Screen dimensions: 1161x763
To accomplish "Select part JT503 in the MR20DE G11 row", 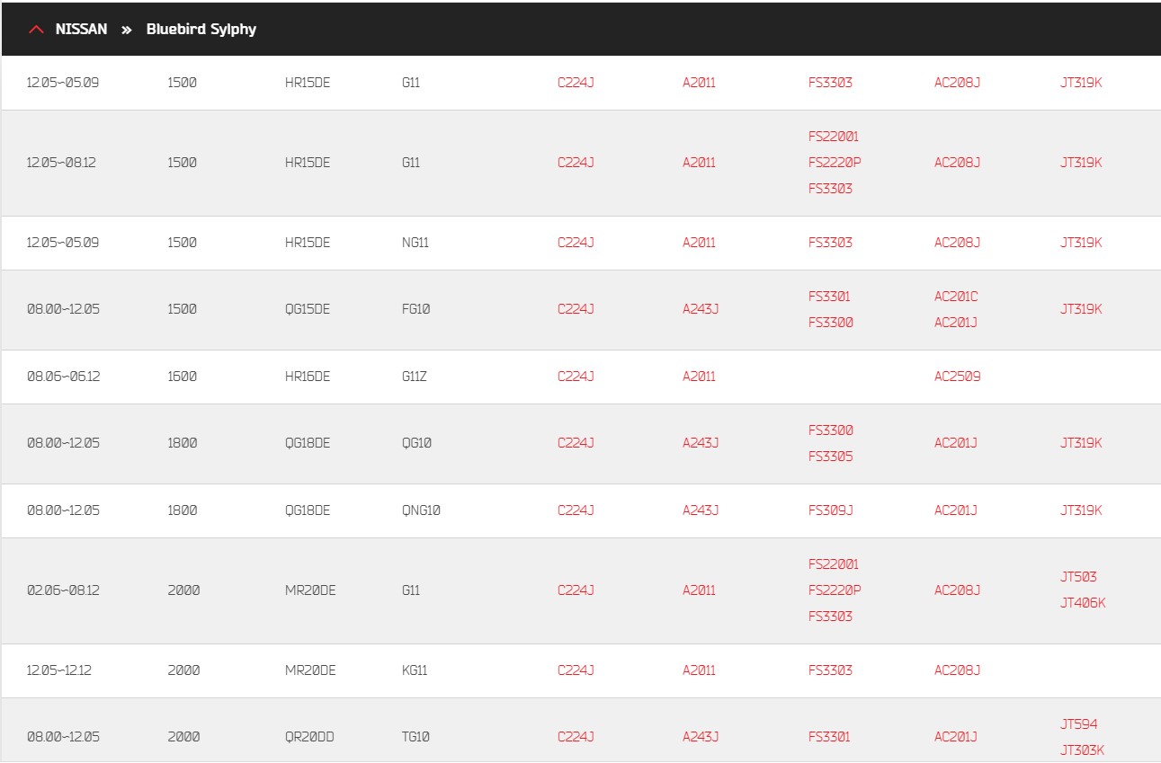I will [1078, 577].
